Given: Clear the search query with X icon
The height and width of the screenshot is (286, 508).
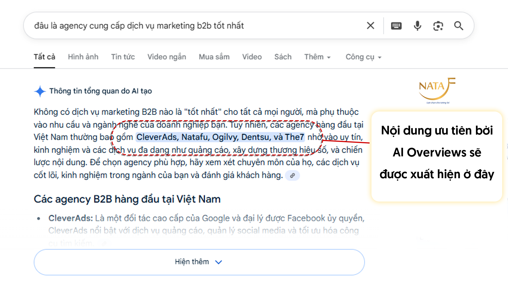Looking at the screenshot, I should point(370,26).
